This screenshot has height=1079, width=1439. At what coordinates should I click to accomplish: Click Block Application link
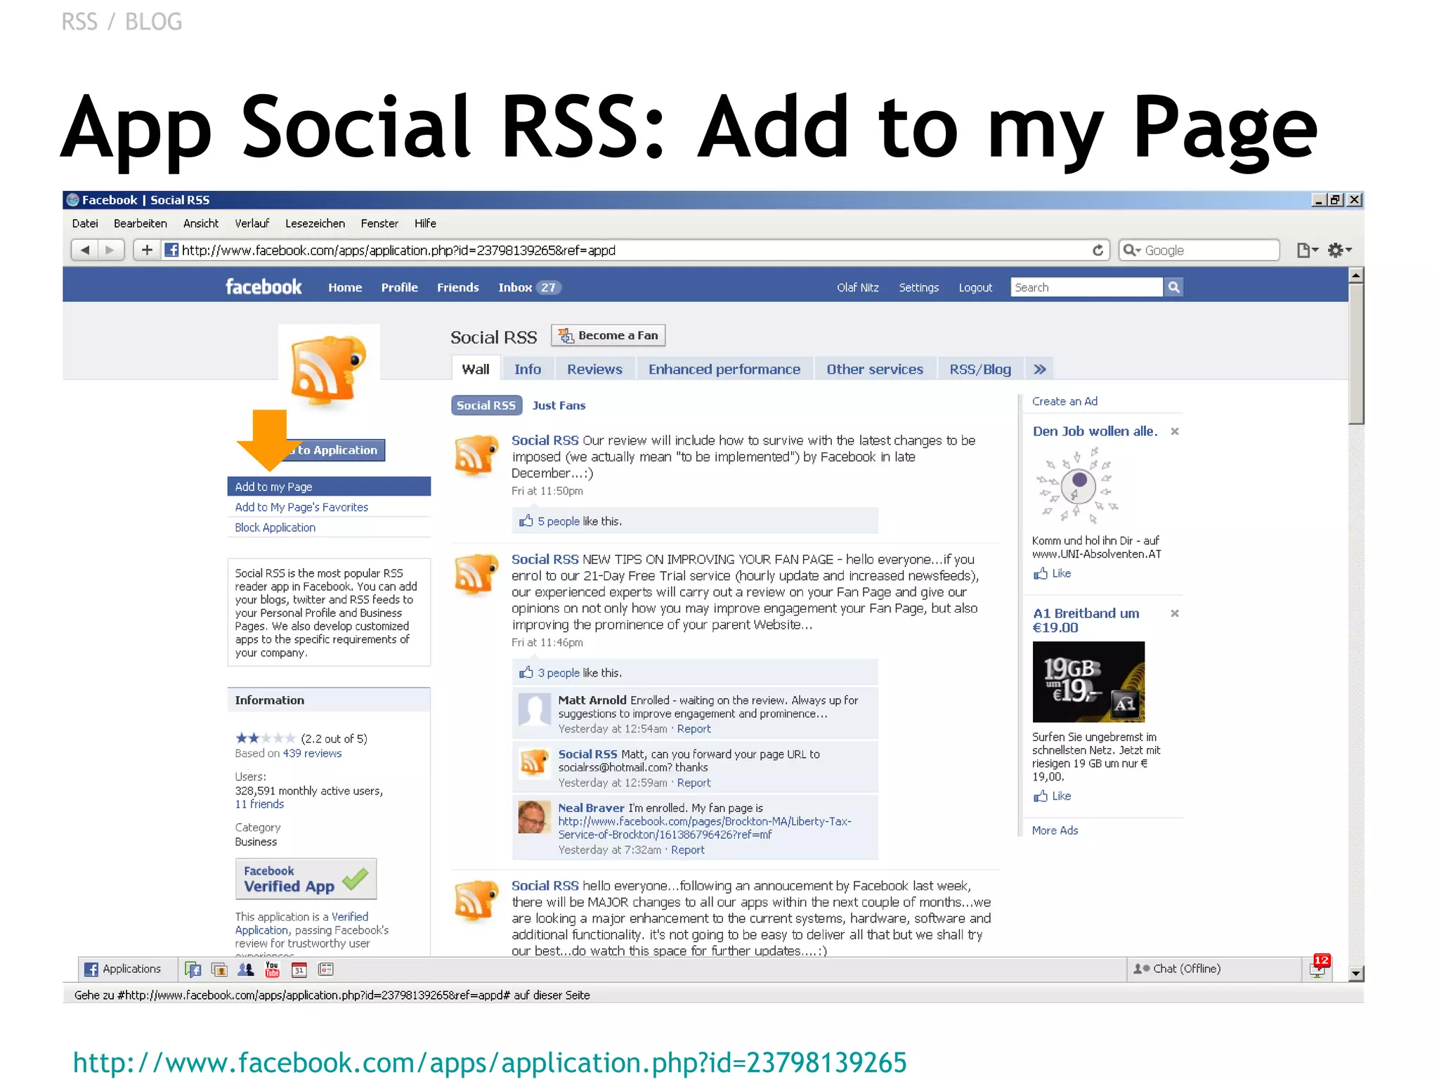[x=275, y=528]
